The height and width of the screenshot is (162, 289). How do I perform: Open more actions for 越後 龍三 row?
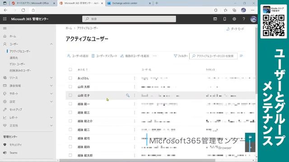135,112
